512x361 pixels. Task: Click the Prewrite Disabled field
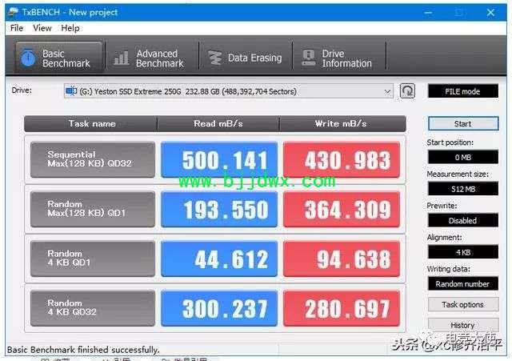click(463, 220)
